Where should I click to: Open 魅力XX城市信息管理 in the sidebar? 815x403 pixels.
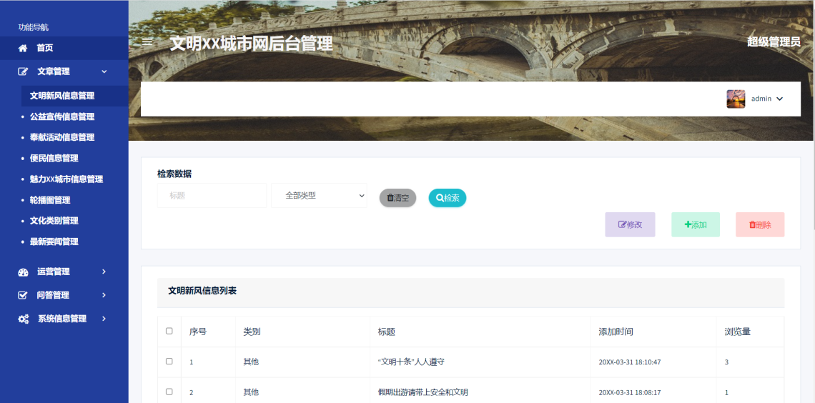tap(66, 179)
